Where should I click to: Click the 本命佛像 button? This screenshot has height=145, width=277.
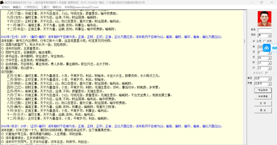[263, 97]
